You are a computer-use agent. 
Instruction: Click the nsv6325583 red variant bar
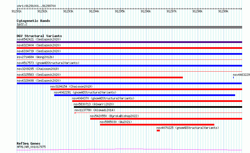[100, 77]
